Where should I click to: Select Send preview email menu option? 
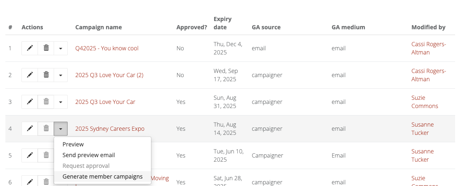pyautogui.click(x=89, y=155)
